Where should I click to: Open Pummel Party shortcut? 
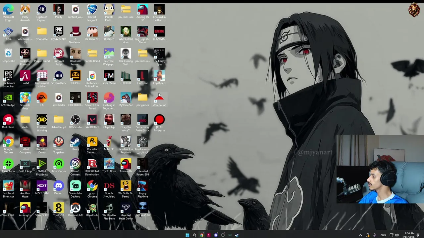(59, 57)
